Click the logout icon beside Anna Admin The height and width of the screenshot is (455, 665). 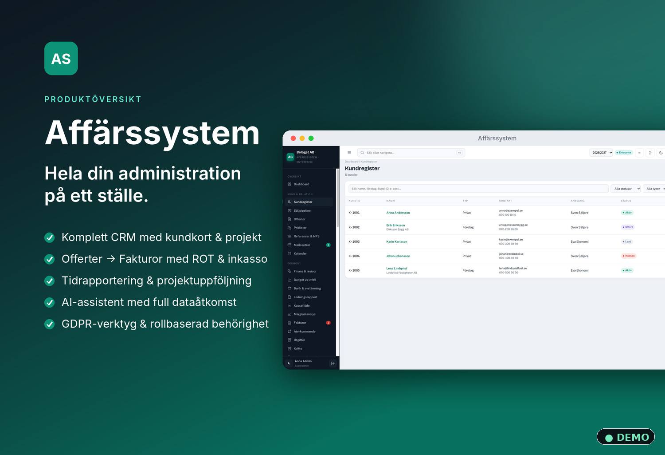pyautogui.click(x=333, y=364)
